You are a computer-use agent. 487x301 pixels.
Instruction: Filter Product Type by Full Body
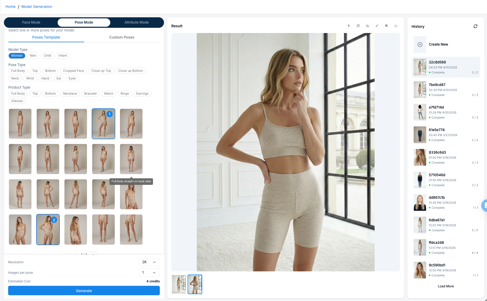[18, 94]
